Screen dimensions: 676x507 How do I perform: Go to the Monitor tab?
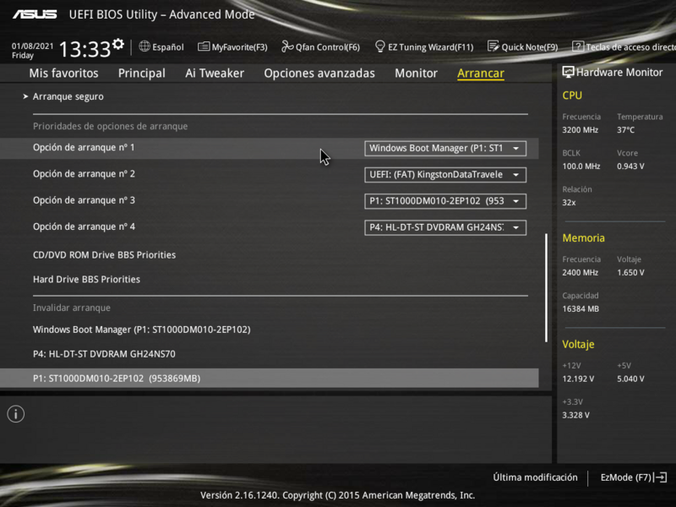[416, 74]
